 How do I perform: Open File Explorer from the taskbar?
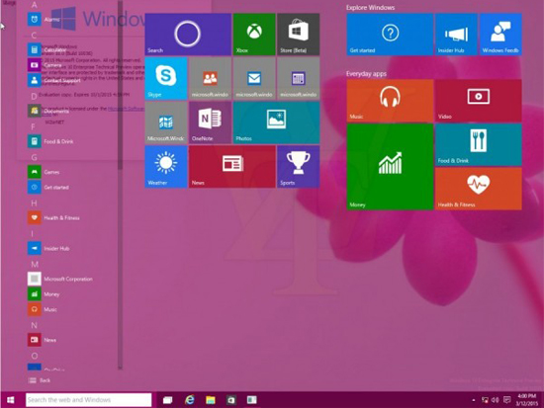(x=211, y=400)
